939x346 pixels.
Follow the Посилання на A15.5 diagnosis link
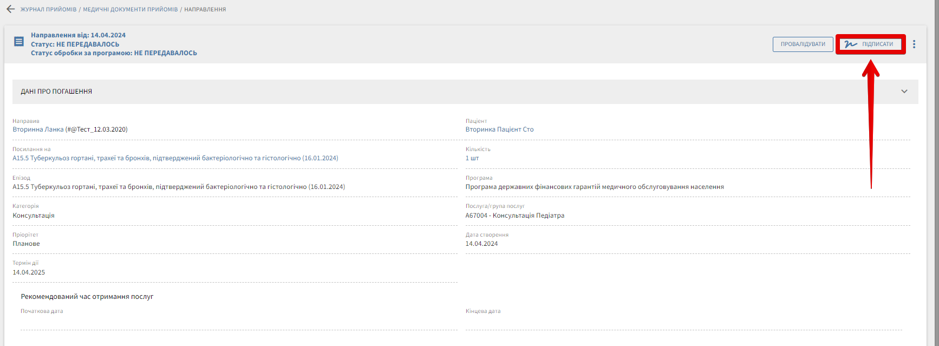(175, 158)
